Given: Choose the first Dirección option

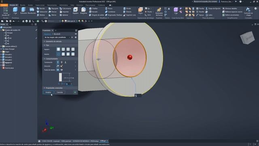Looking at the screenshot, I should [58, 66].
